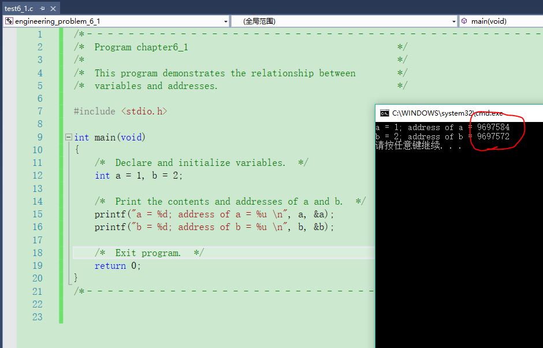
Task: Click the cmd.exe console window icon
Action: pos(384,113)
